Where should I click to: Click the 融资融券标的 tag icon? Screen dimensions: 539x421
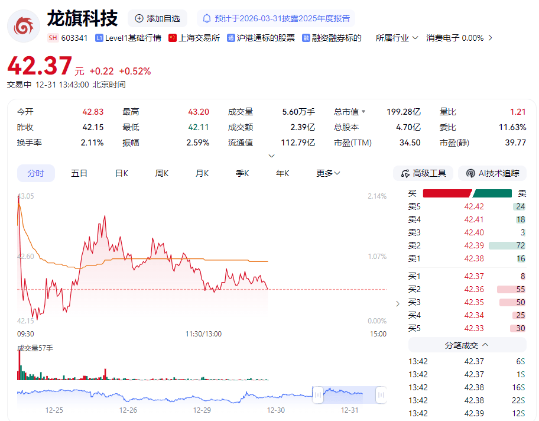pyautogui.click(x=306, y=38)
